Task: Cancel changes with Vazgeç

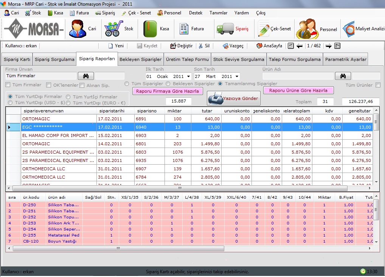Action: [x=233, y=46]
